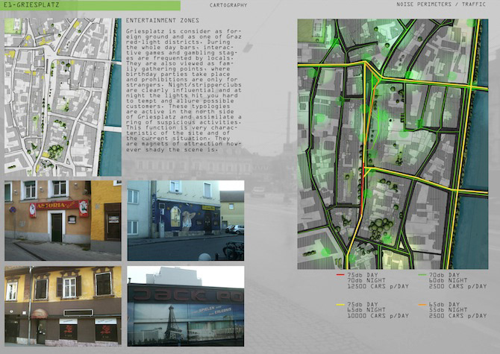Click the ENTERTAINMENT ZONES heading
This screenshot has width=500, height=354.
[163, 20]
